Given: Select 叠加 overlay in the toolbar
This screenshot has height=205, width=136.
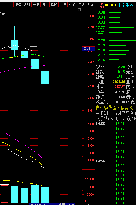Looking at the screenshot, I should 27,5.
